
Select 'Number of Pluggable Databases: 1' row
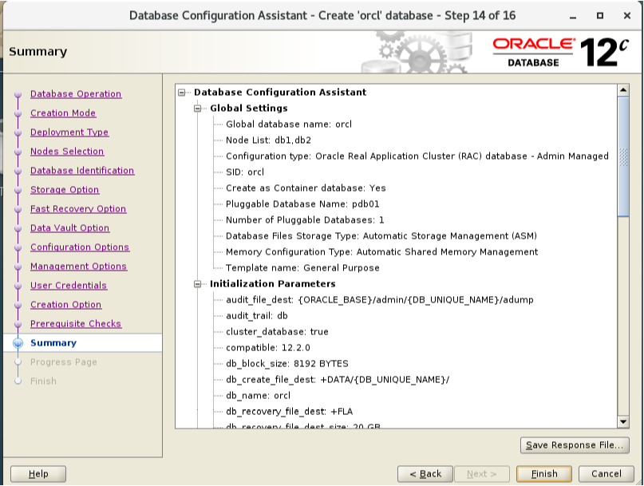tap(305, 220)
